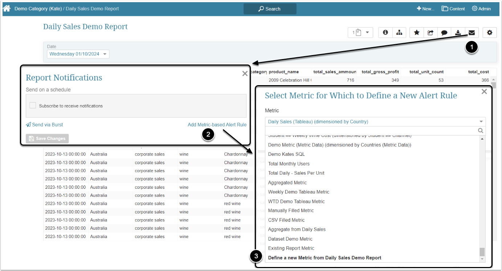Viewport: 502px width, 271px height.
Task: Open report info icon
Action: tap(385, 33)
